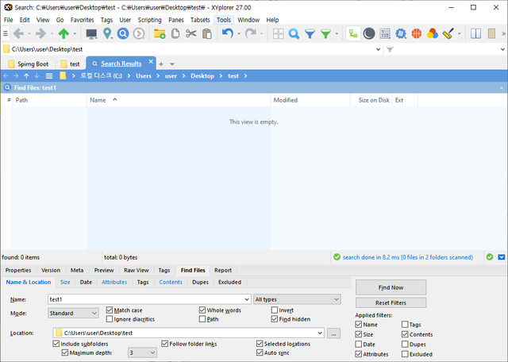Click the Copy toolbar icon
508x362 pixels.
(x=175, y=33)
